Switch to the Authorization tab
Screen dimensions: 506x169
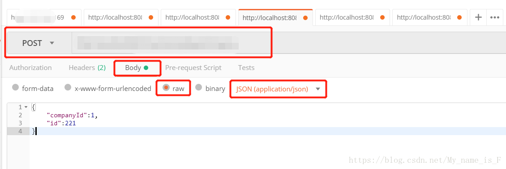pyautogui.click(x=30, y=68)
